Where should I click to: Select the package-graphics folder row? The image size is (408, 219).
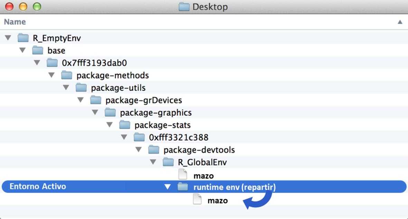tap(155, 113)
